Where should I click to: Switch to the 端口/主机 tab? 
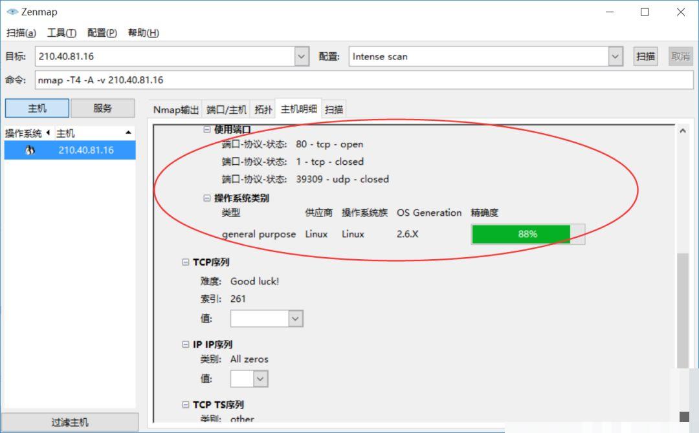[226, 109]
